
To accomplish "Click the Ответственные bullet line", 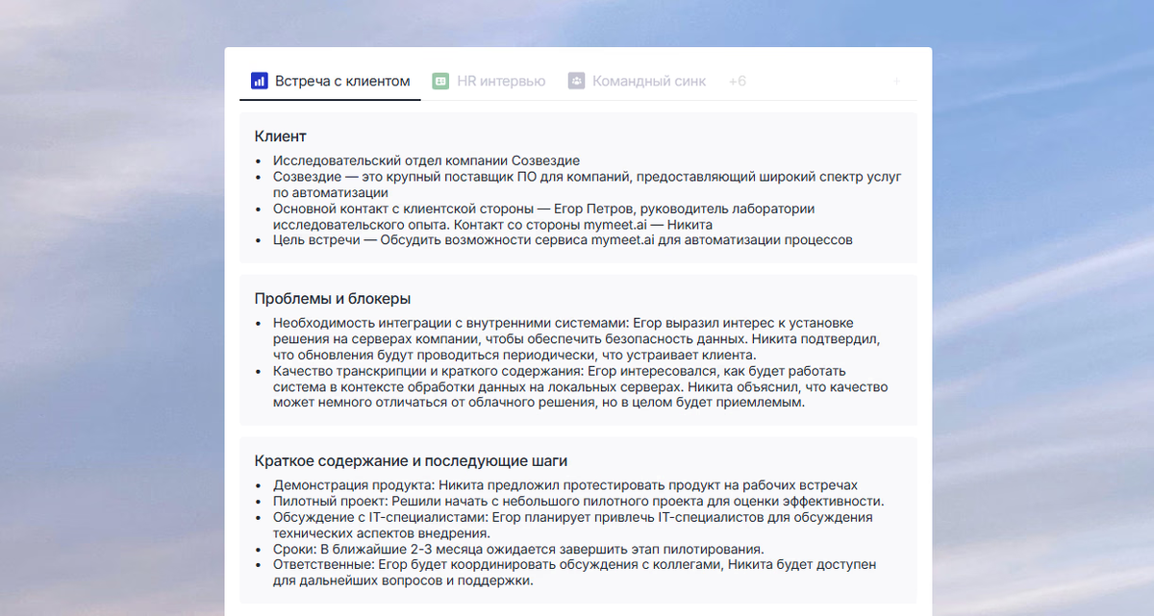I will coord(575,574).
